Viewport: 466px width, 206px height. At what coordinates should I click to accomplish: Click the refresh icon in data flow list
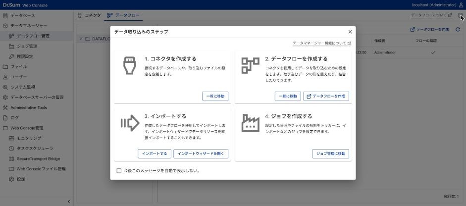click(458, 29)
